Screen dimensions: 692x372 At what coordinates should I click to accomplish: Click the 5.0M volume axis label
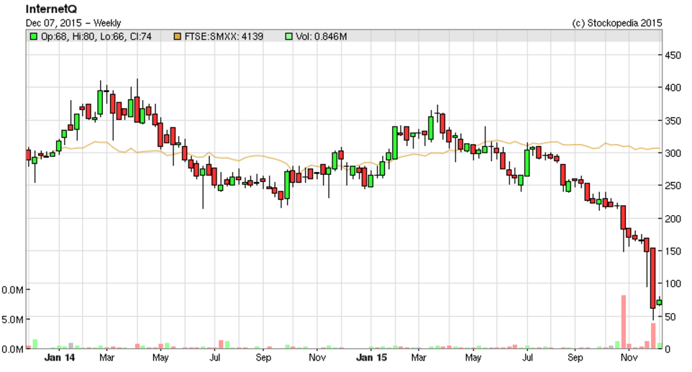(12, 319)
